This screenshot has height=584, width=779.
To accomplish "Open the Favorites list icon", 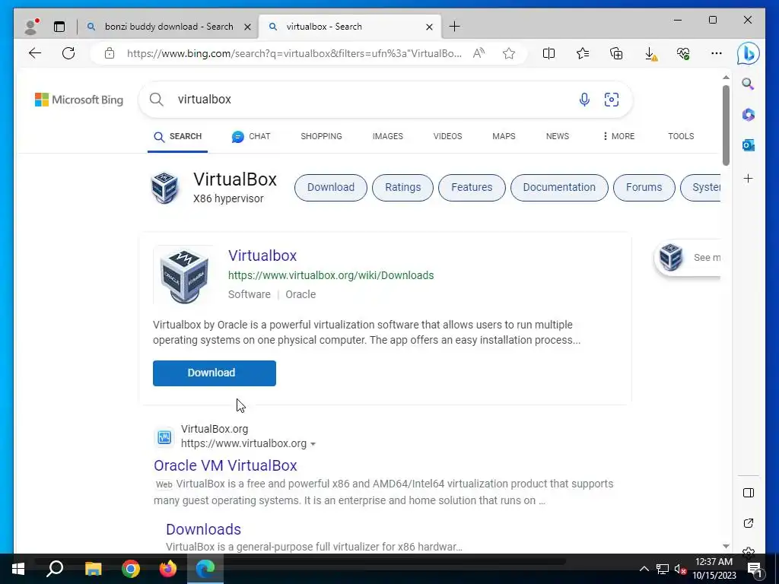I will [x=583, y=53].
